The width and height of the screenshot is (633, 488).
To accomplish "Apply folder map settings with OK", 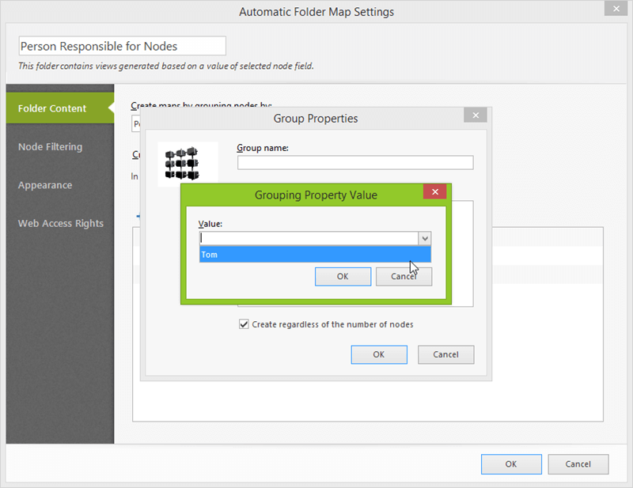I will [511, 464].
